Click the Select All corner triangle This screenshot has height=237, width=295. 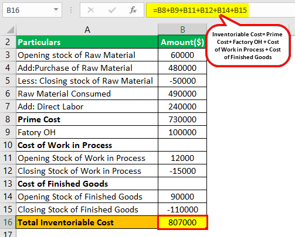click(x=10, y=30)
